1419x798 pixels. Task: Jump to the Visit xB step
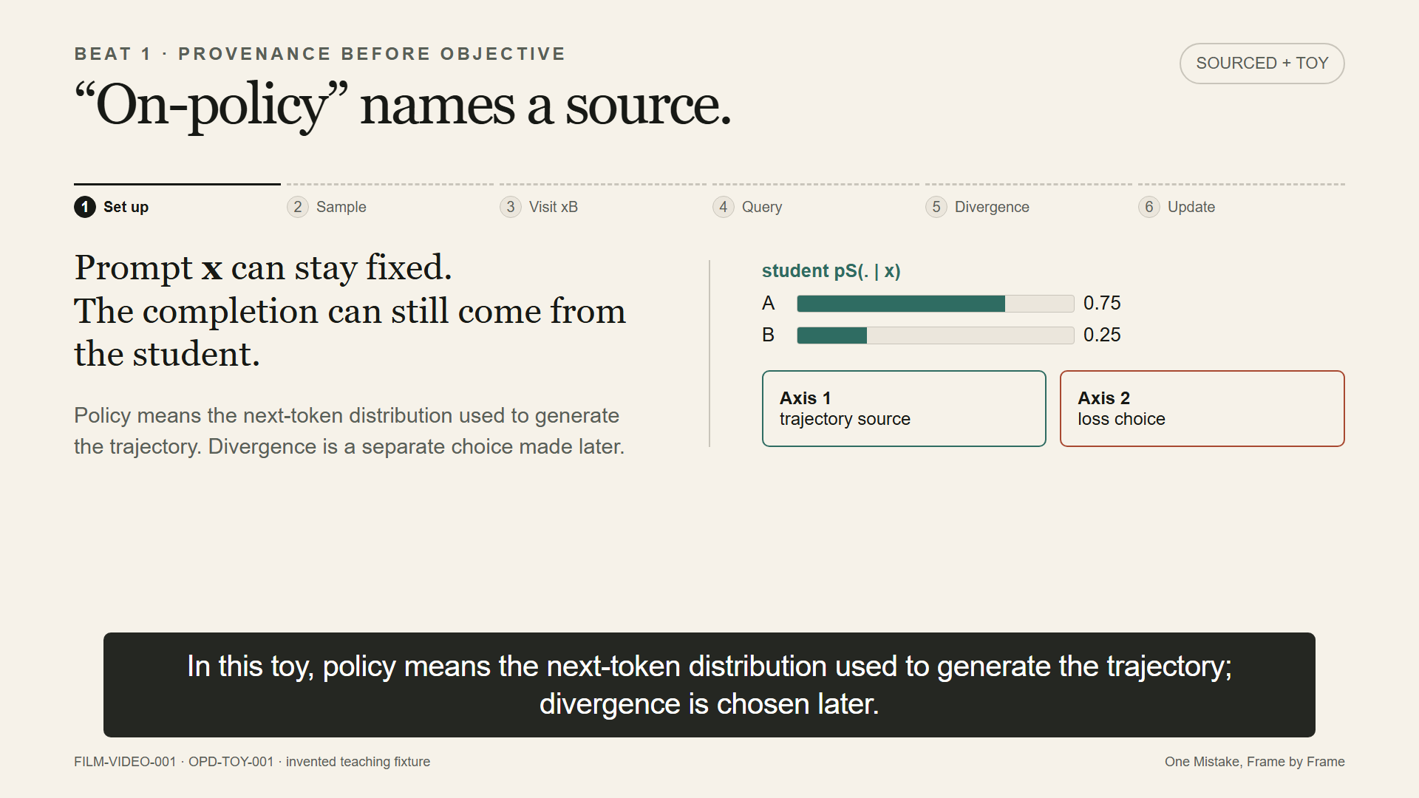click(x=554, y=207)
